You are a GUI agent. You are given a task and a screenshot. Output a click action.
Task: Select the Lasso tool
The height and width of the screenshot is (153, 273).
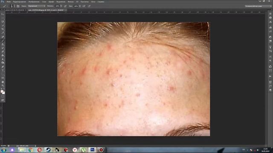pos(3,22)
